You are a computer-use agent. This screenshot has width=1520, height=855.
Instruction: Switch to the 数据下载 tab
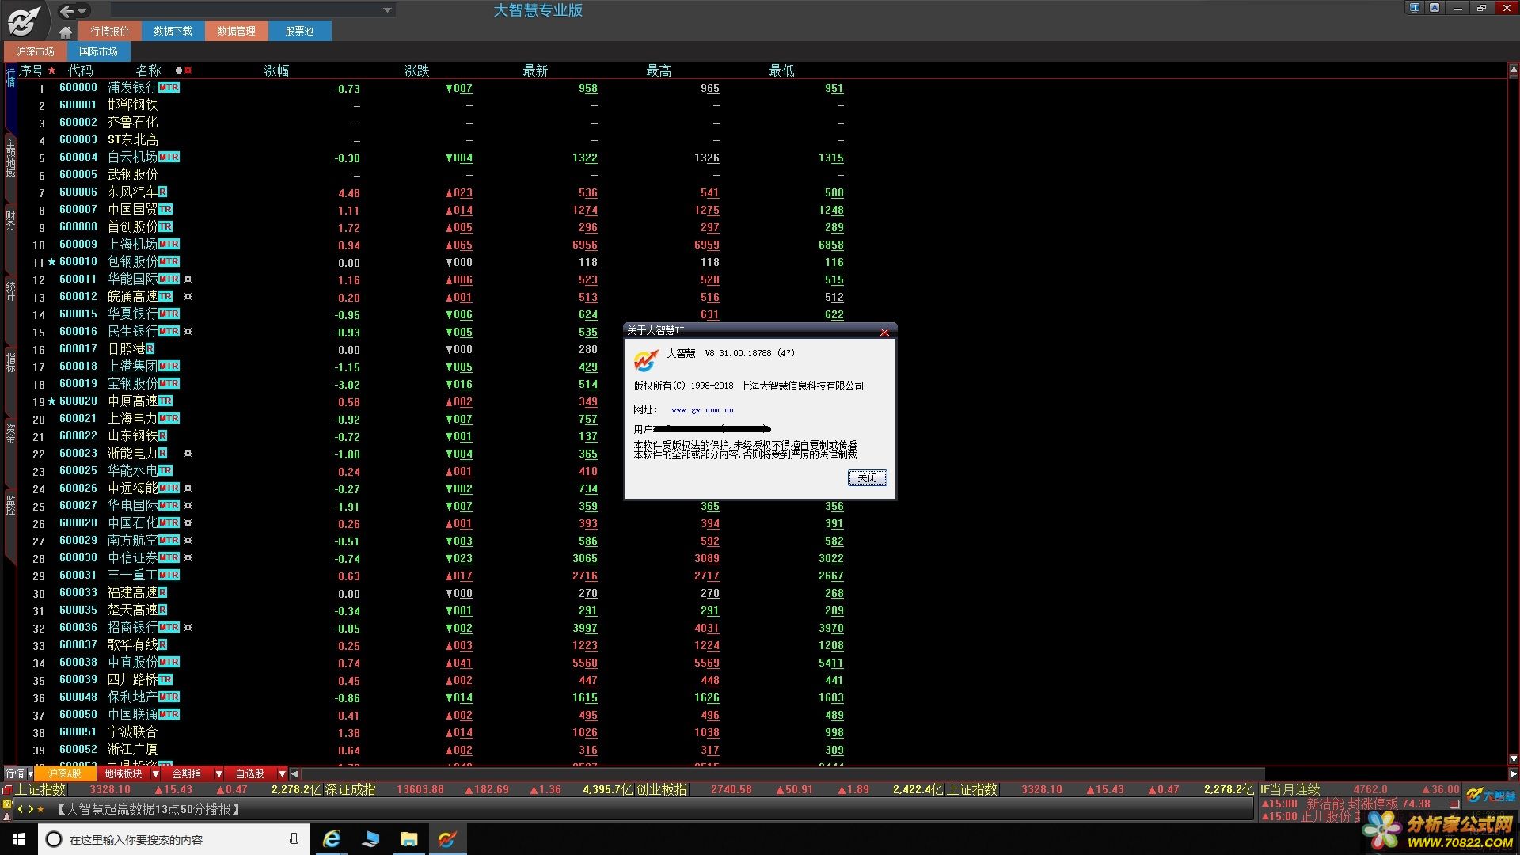[173, 31]
